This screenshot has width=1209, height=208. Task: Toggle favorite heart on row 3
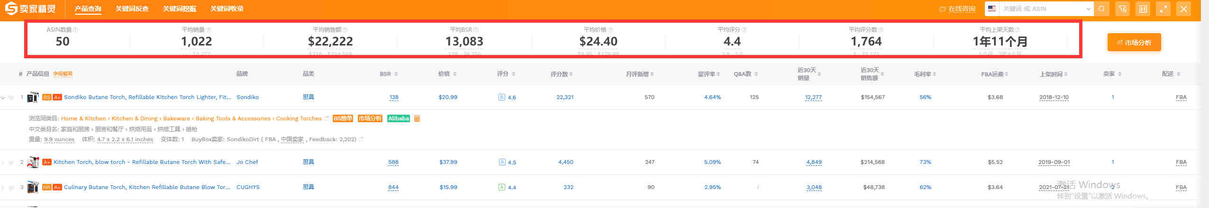click(x=11, y=188)
